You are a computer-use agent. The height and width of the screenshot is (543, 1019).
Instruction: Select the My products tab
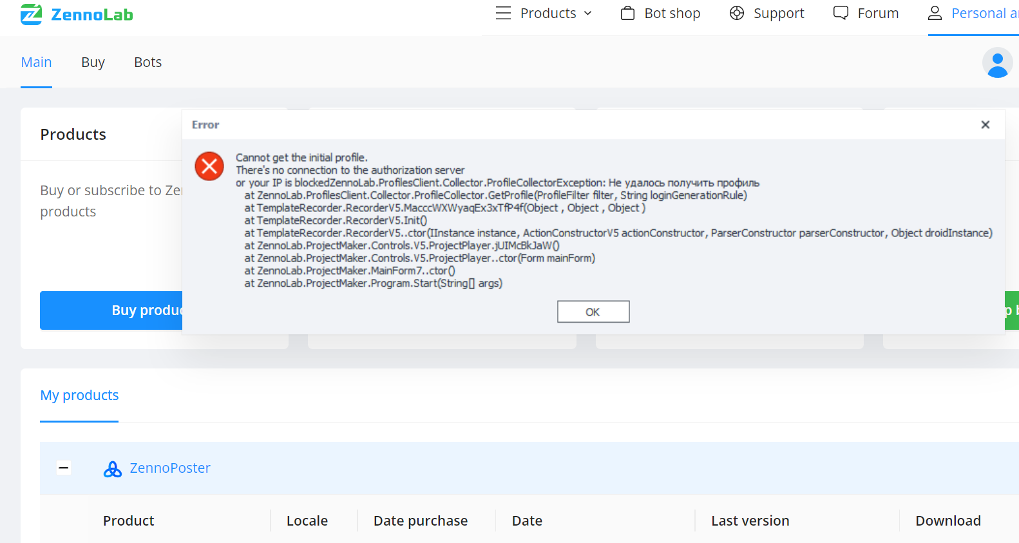[79, 395]
